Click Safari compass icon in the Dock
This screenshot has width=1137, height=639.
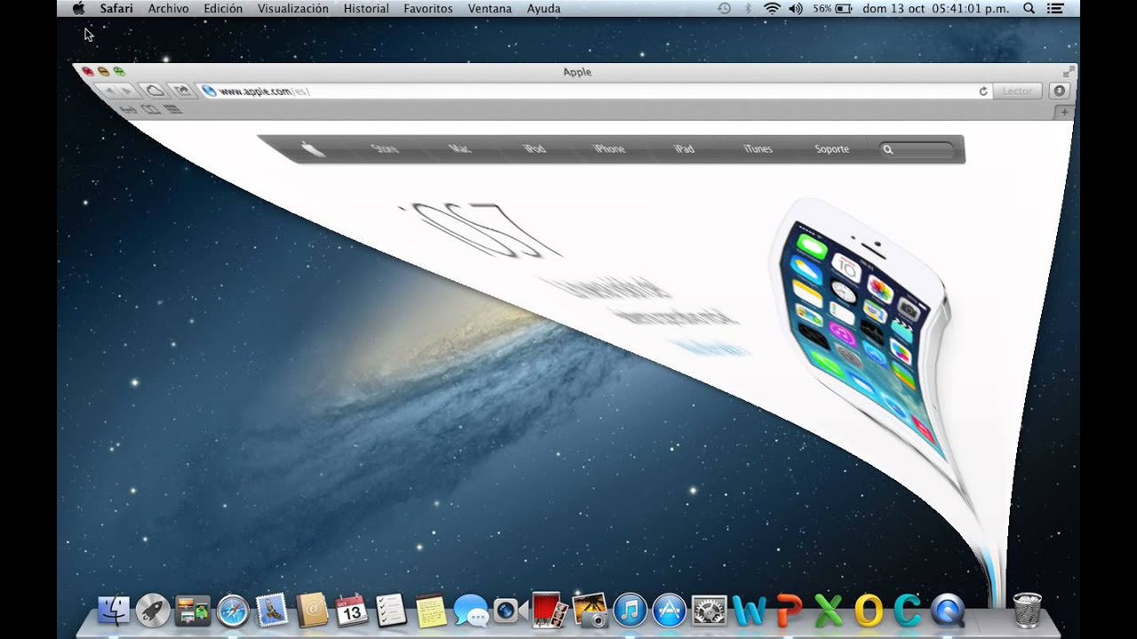pos(233,611)
